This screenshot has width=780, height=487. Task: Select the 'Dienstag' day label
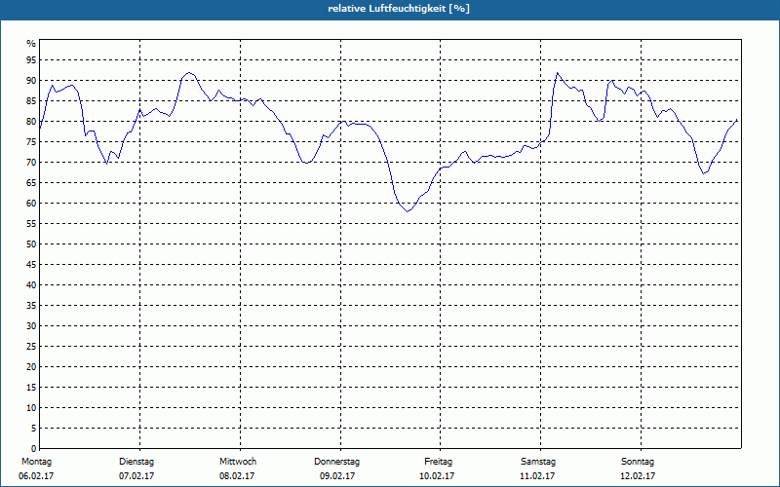136,462
